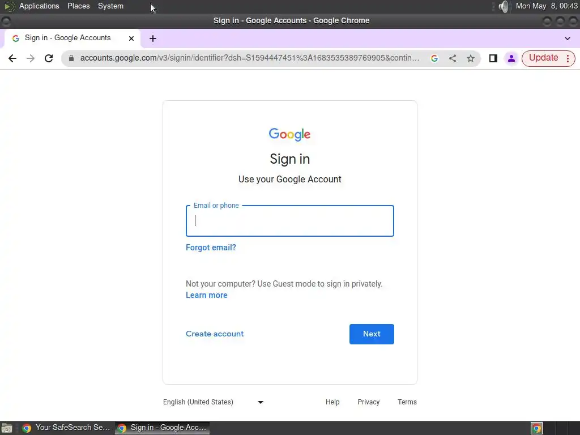Open a new tab with the plus button

coord(153,39)
